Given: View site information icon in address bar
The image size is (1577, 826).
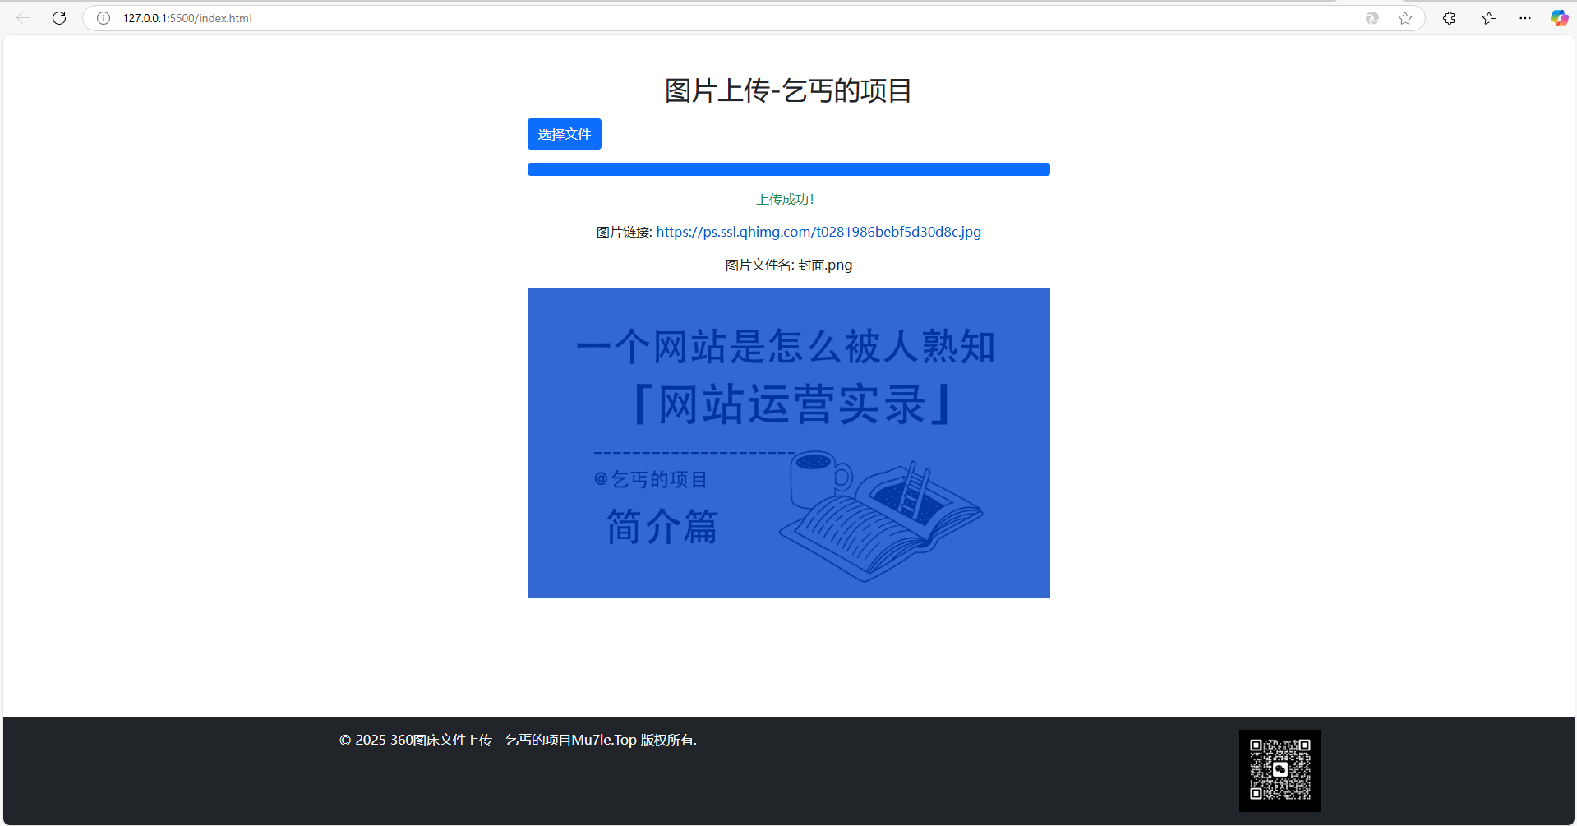Looking at the screenshot, I should tap(104, 18).
